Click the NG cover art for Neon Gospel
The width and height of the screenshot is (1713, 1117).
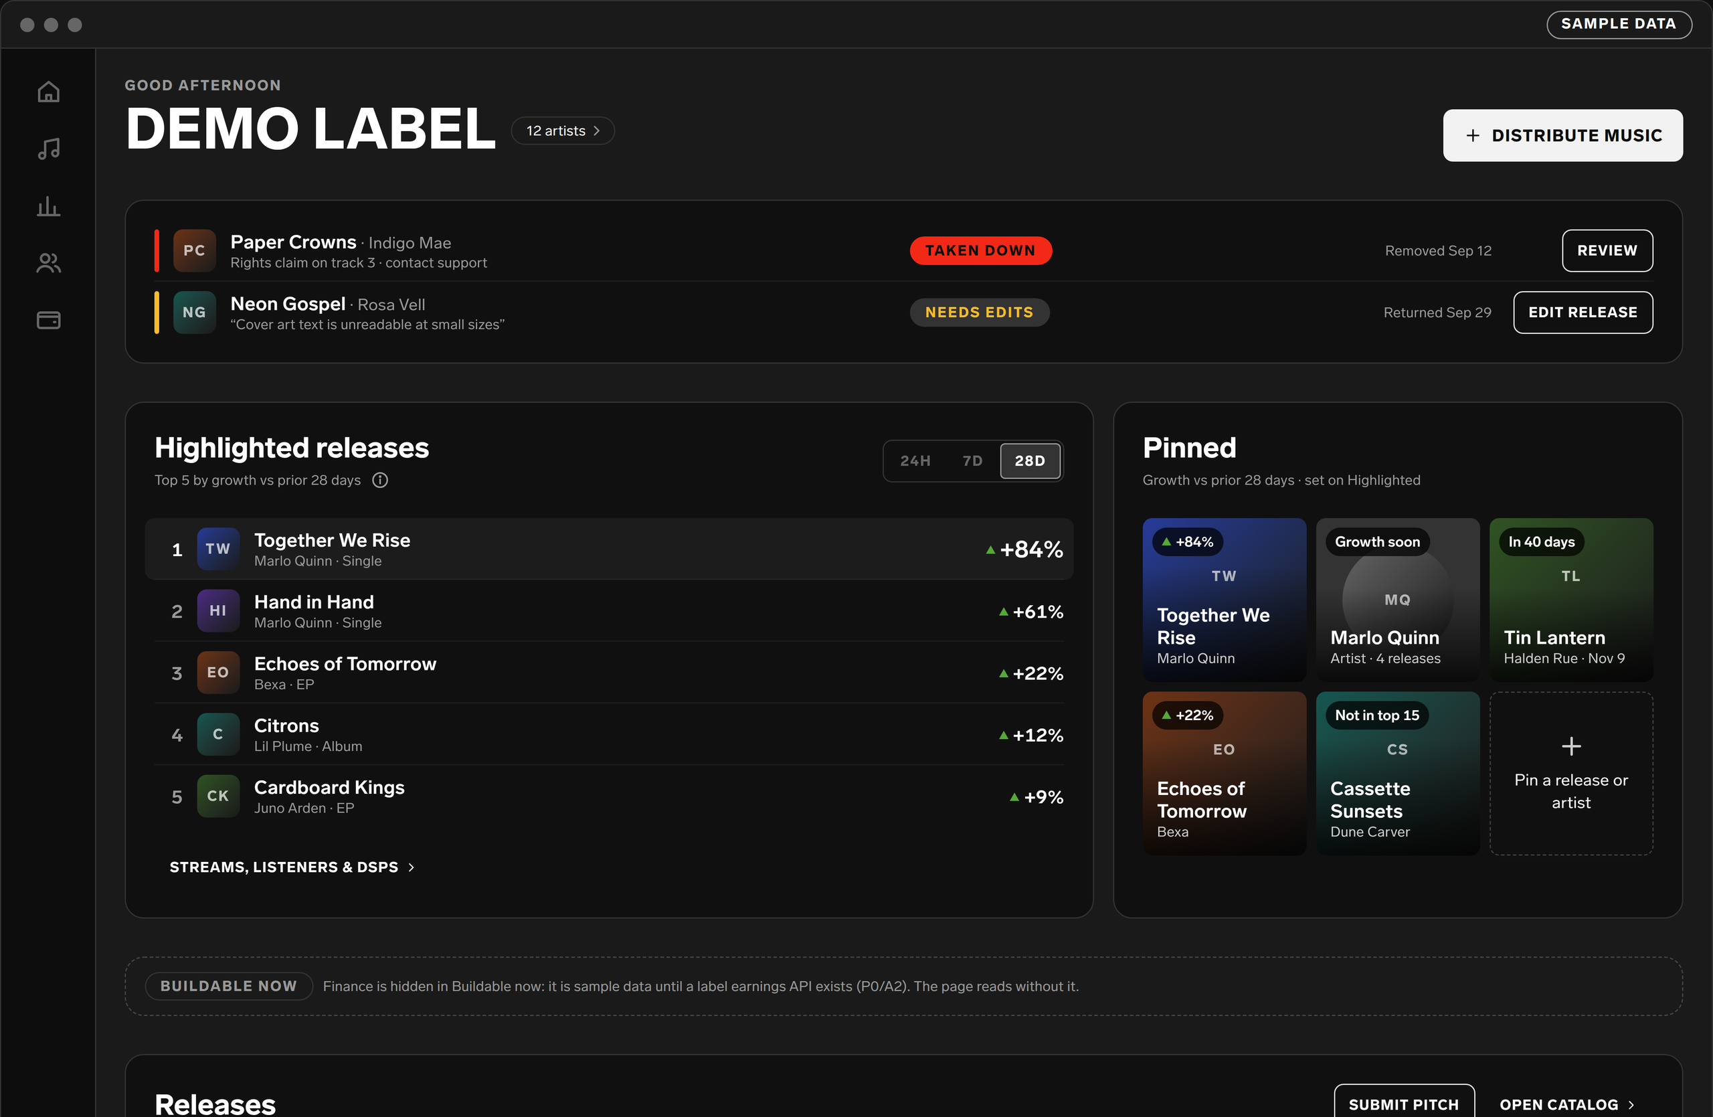tap(194, 313)
